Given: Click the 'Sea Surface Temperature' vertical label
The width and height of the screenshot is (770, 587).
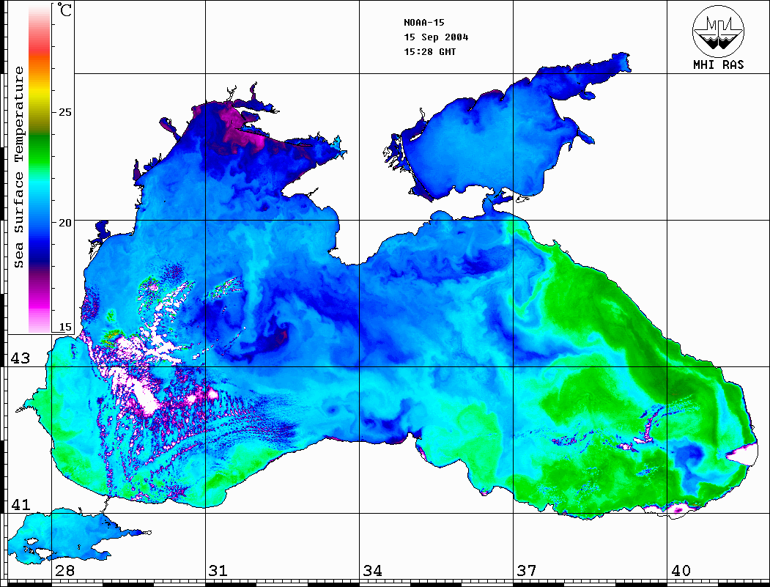Looking at the screenshot, I should [x=18, y=167].
